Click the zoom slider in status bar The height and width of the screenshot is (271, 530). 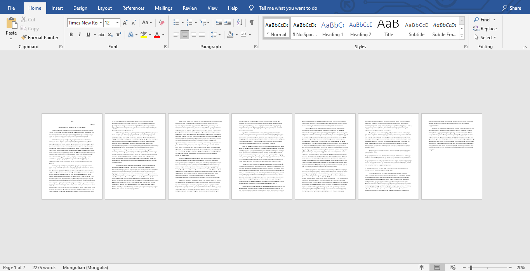(x=471, y=268)
